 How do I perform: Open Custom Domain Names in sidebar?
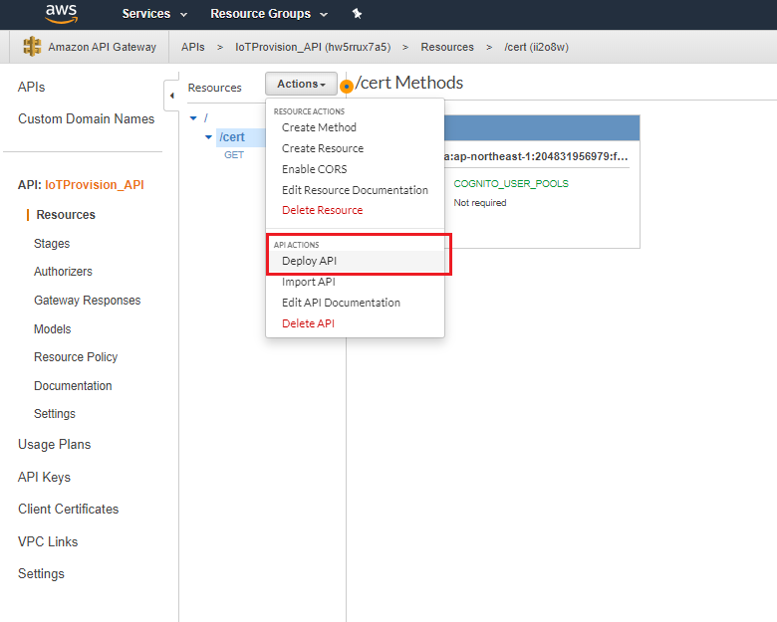[87, 118]
